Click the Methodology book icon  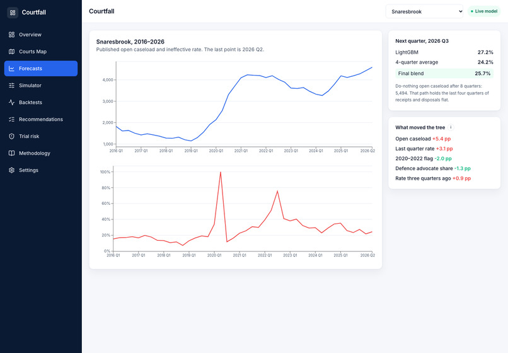point(12,153)
